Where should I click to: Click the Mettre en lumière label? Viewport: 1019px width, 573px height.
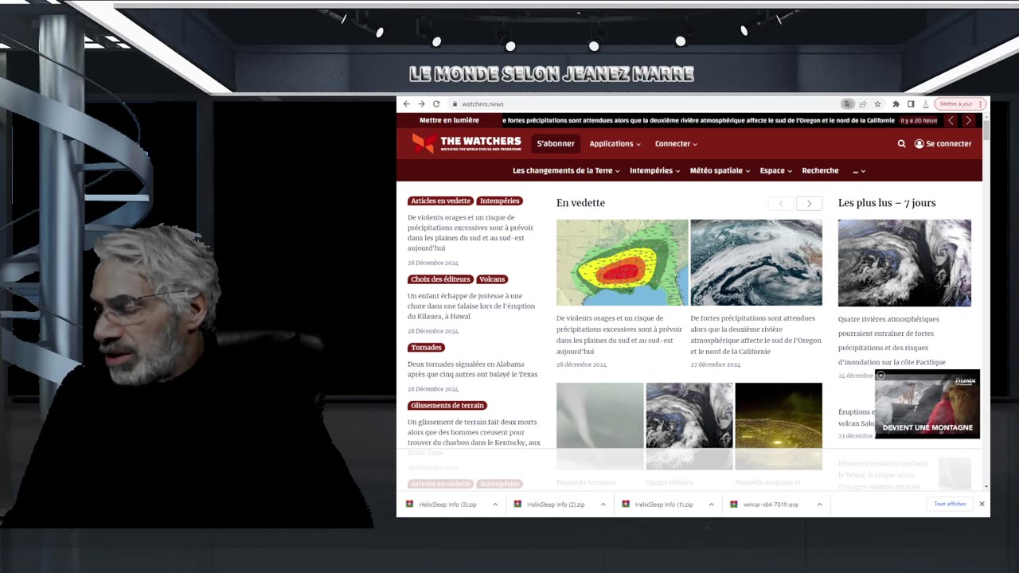click(x=449, y=121)
